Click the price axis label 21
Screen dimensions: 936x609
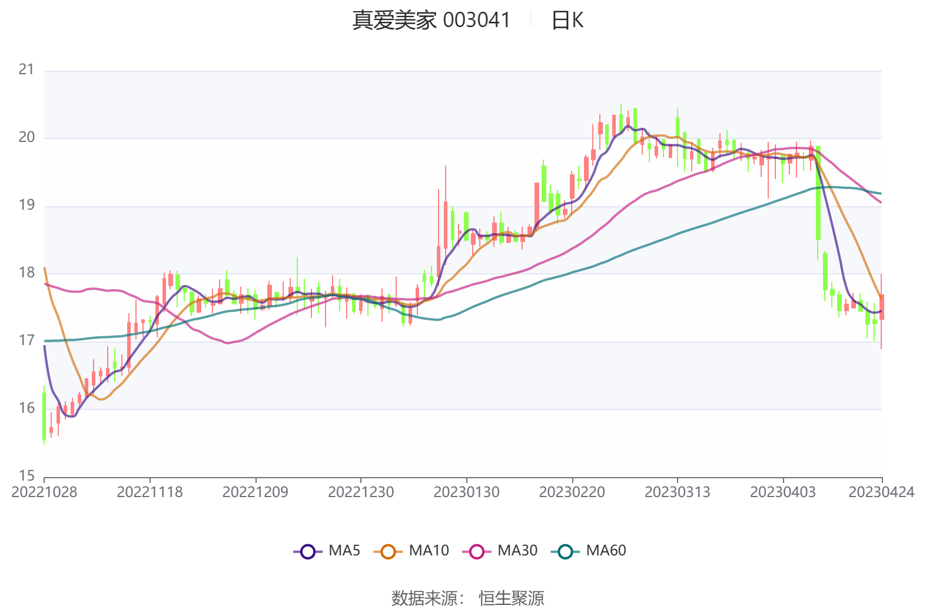[x=26, y=69]
